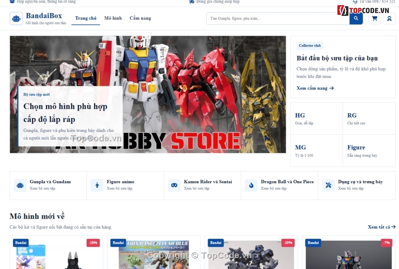Click the Figure anime person icon

click(x=97, y=185)
